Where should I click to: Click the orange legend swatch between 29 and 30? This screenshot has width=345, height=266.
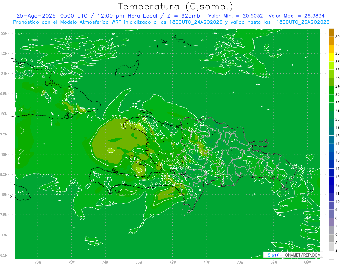(x=331, y=41)
